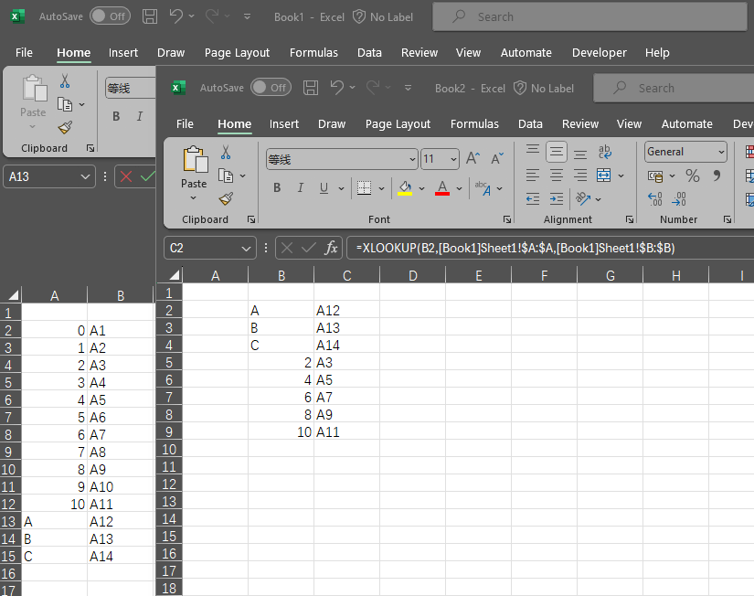Click Undo button in Book2

click(336, 88)
